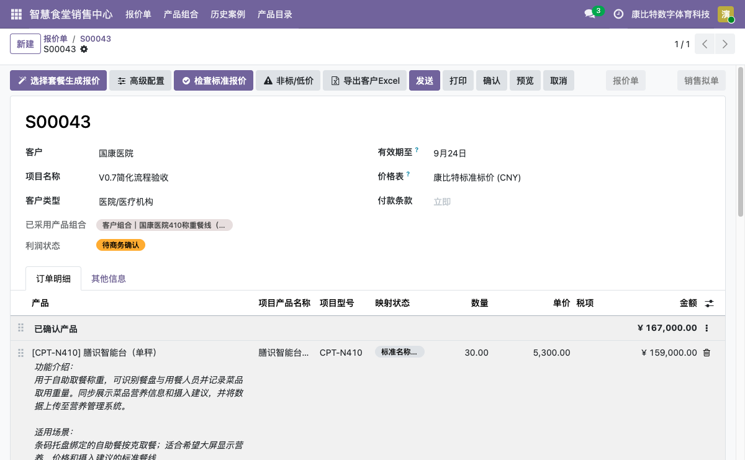The width and height of the screenshot is (745, 460).
Task: Open the apps grid menu icon
Action: [x=16, y=14]
